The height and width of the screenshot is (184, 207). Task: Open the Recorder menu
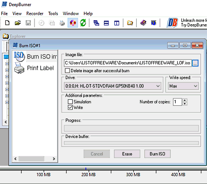click(x=35, y=14)
